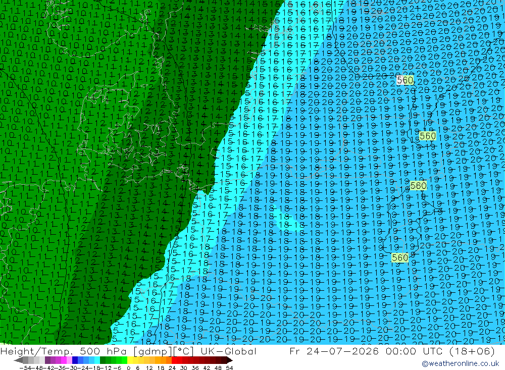The image size is (505, 370).
Task: Click the lowest 560 height contour label
Action: point(399,257)
